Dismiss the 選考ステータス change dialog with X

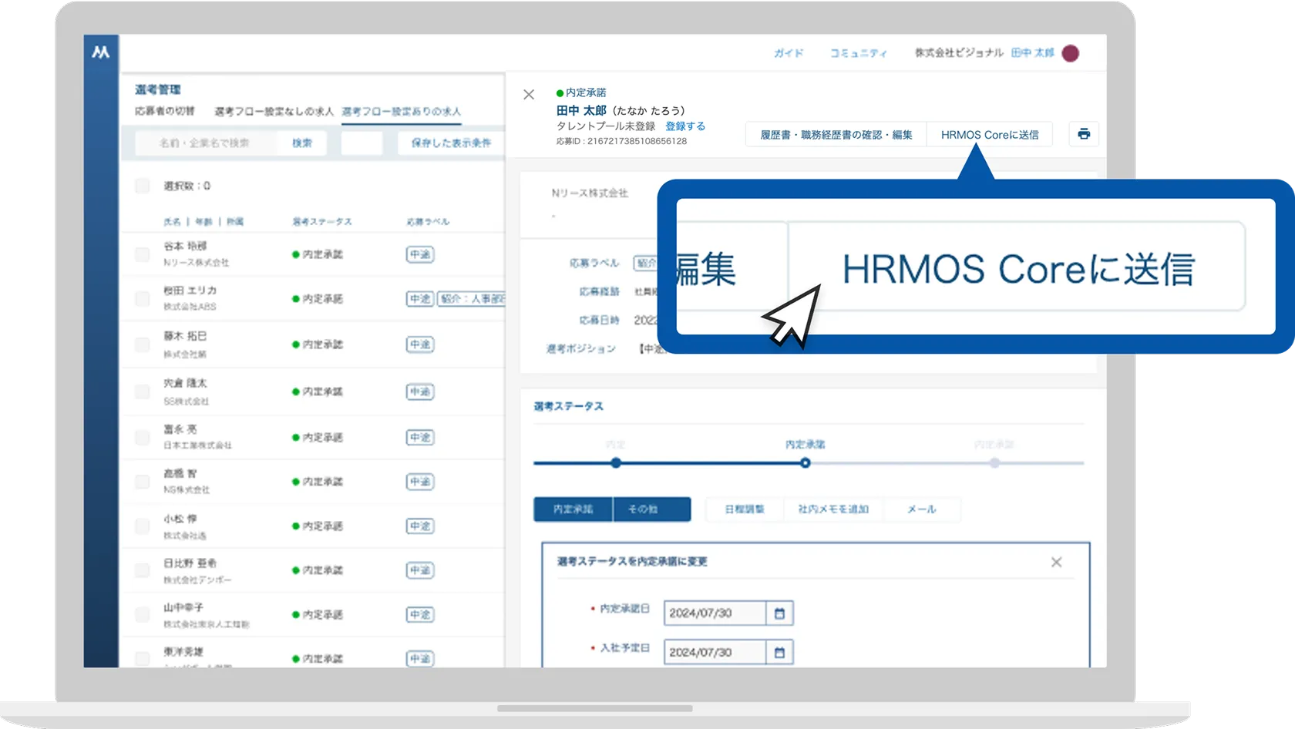(1056, 562)
